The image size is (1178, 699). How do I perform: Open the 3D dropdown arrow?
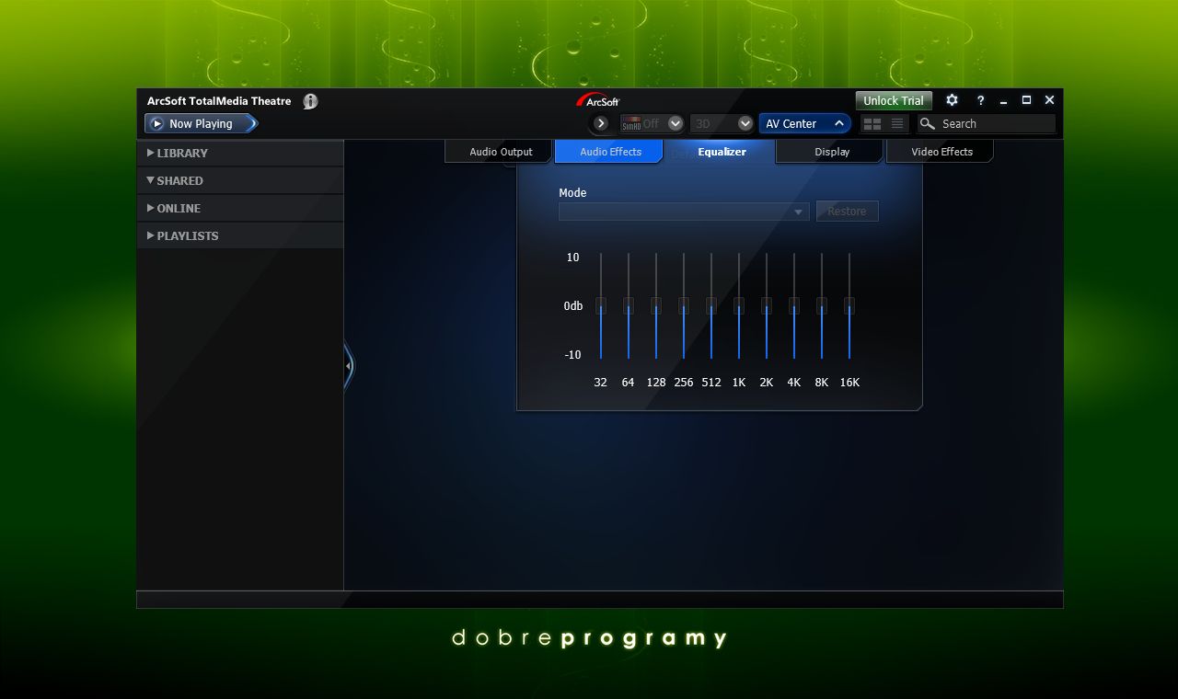pyautogui.click(x=745, y=123)
